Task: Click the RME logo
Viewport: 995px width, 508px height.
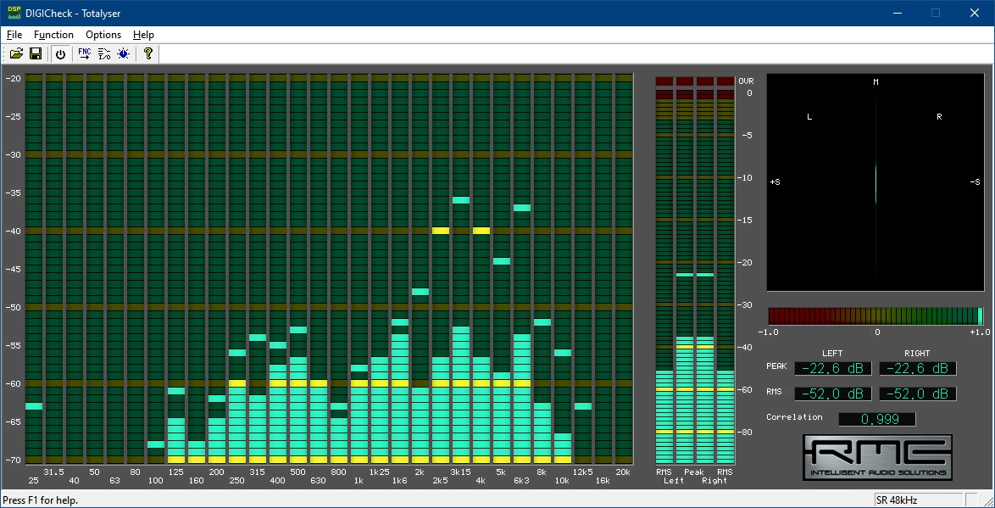Action: click(x=877, y=457)
